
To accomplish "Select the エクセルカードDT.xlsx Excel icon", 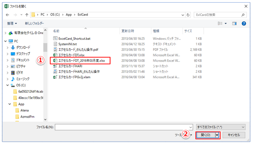I will pyautogui.click(x=55, y=55).
